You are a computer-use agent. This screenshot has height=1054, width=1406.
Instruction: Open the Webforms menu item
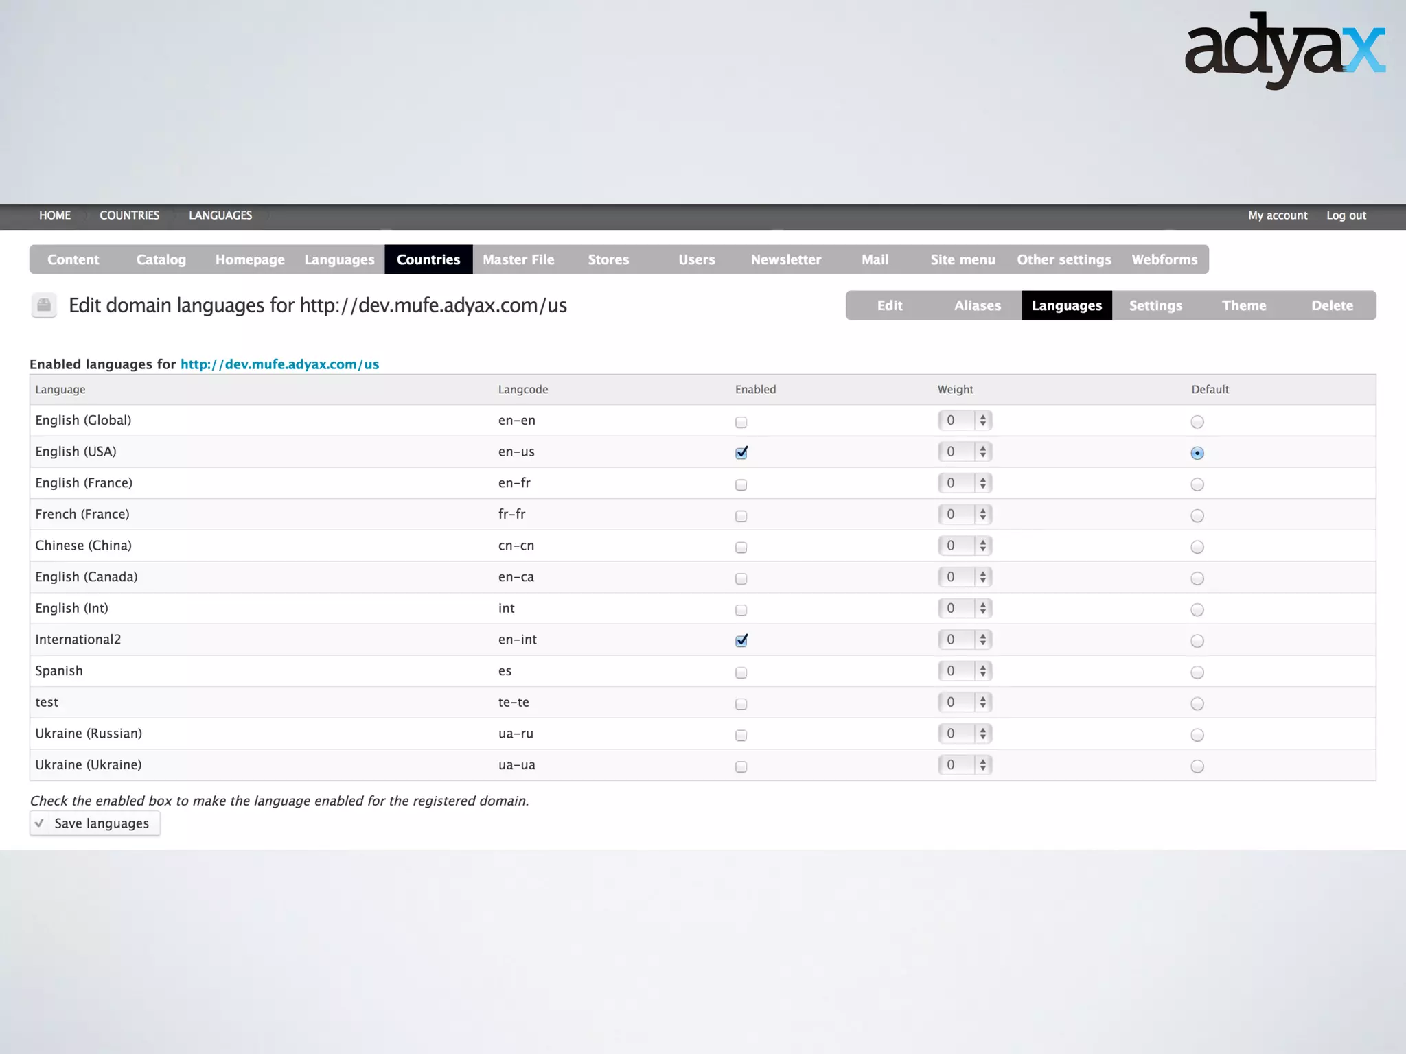coord(1164,259)
